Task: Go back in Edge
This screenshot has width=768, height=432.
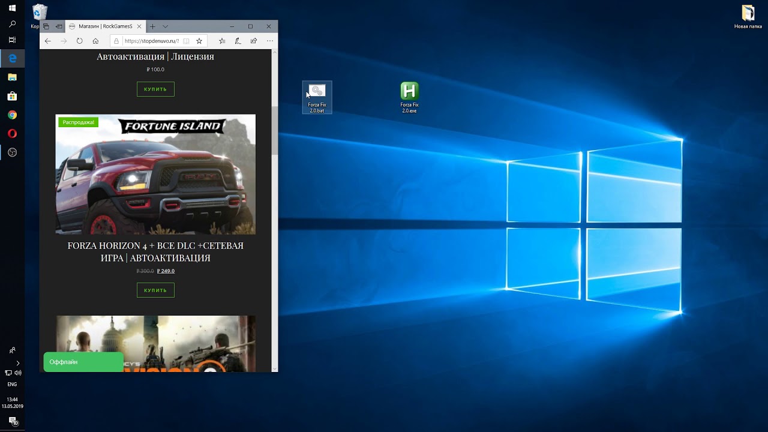Action: (48, 41)
